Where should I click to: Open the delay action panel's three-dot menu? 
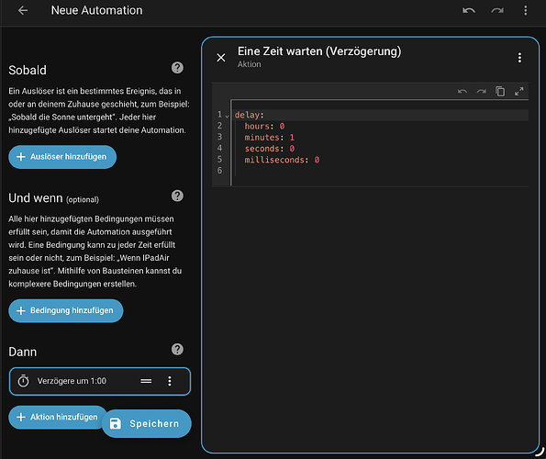(519, 58)
